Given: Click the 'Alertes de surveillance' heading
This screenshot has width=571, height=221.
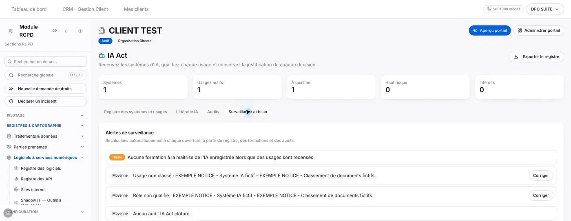Looking at the screenshot, I should pos(130,133).
